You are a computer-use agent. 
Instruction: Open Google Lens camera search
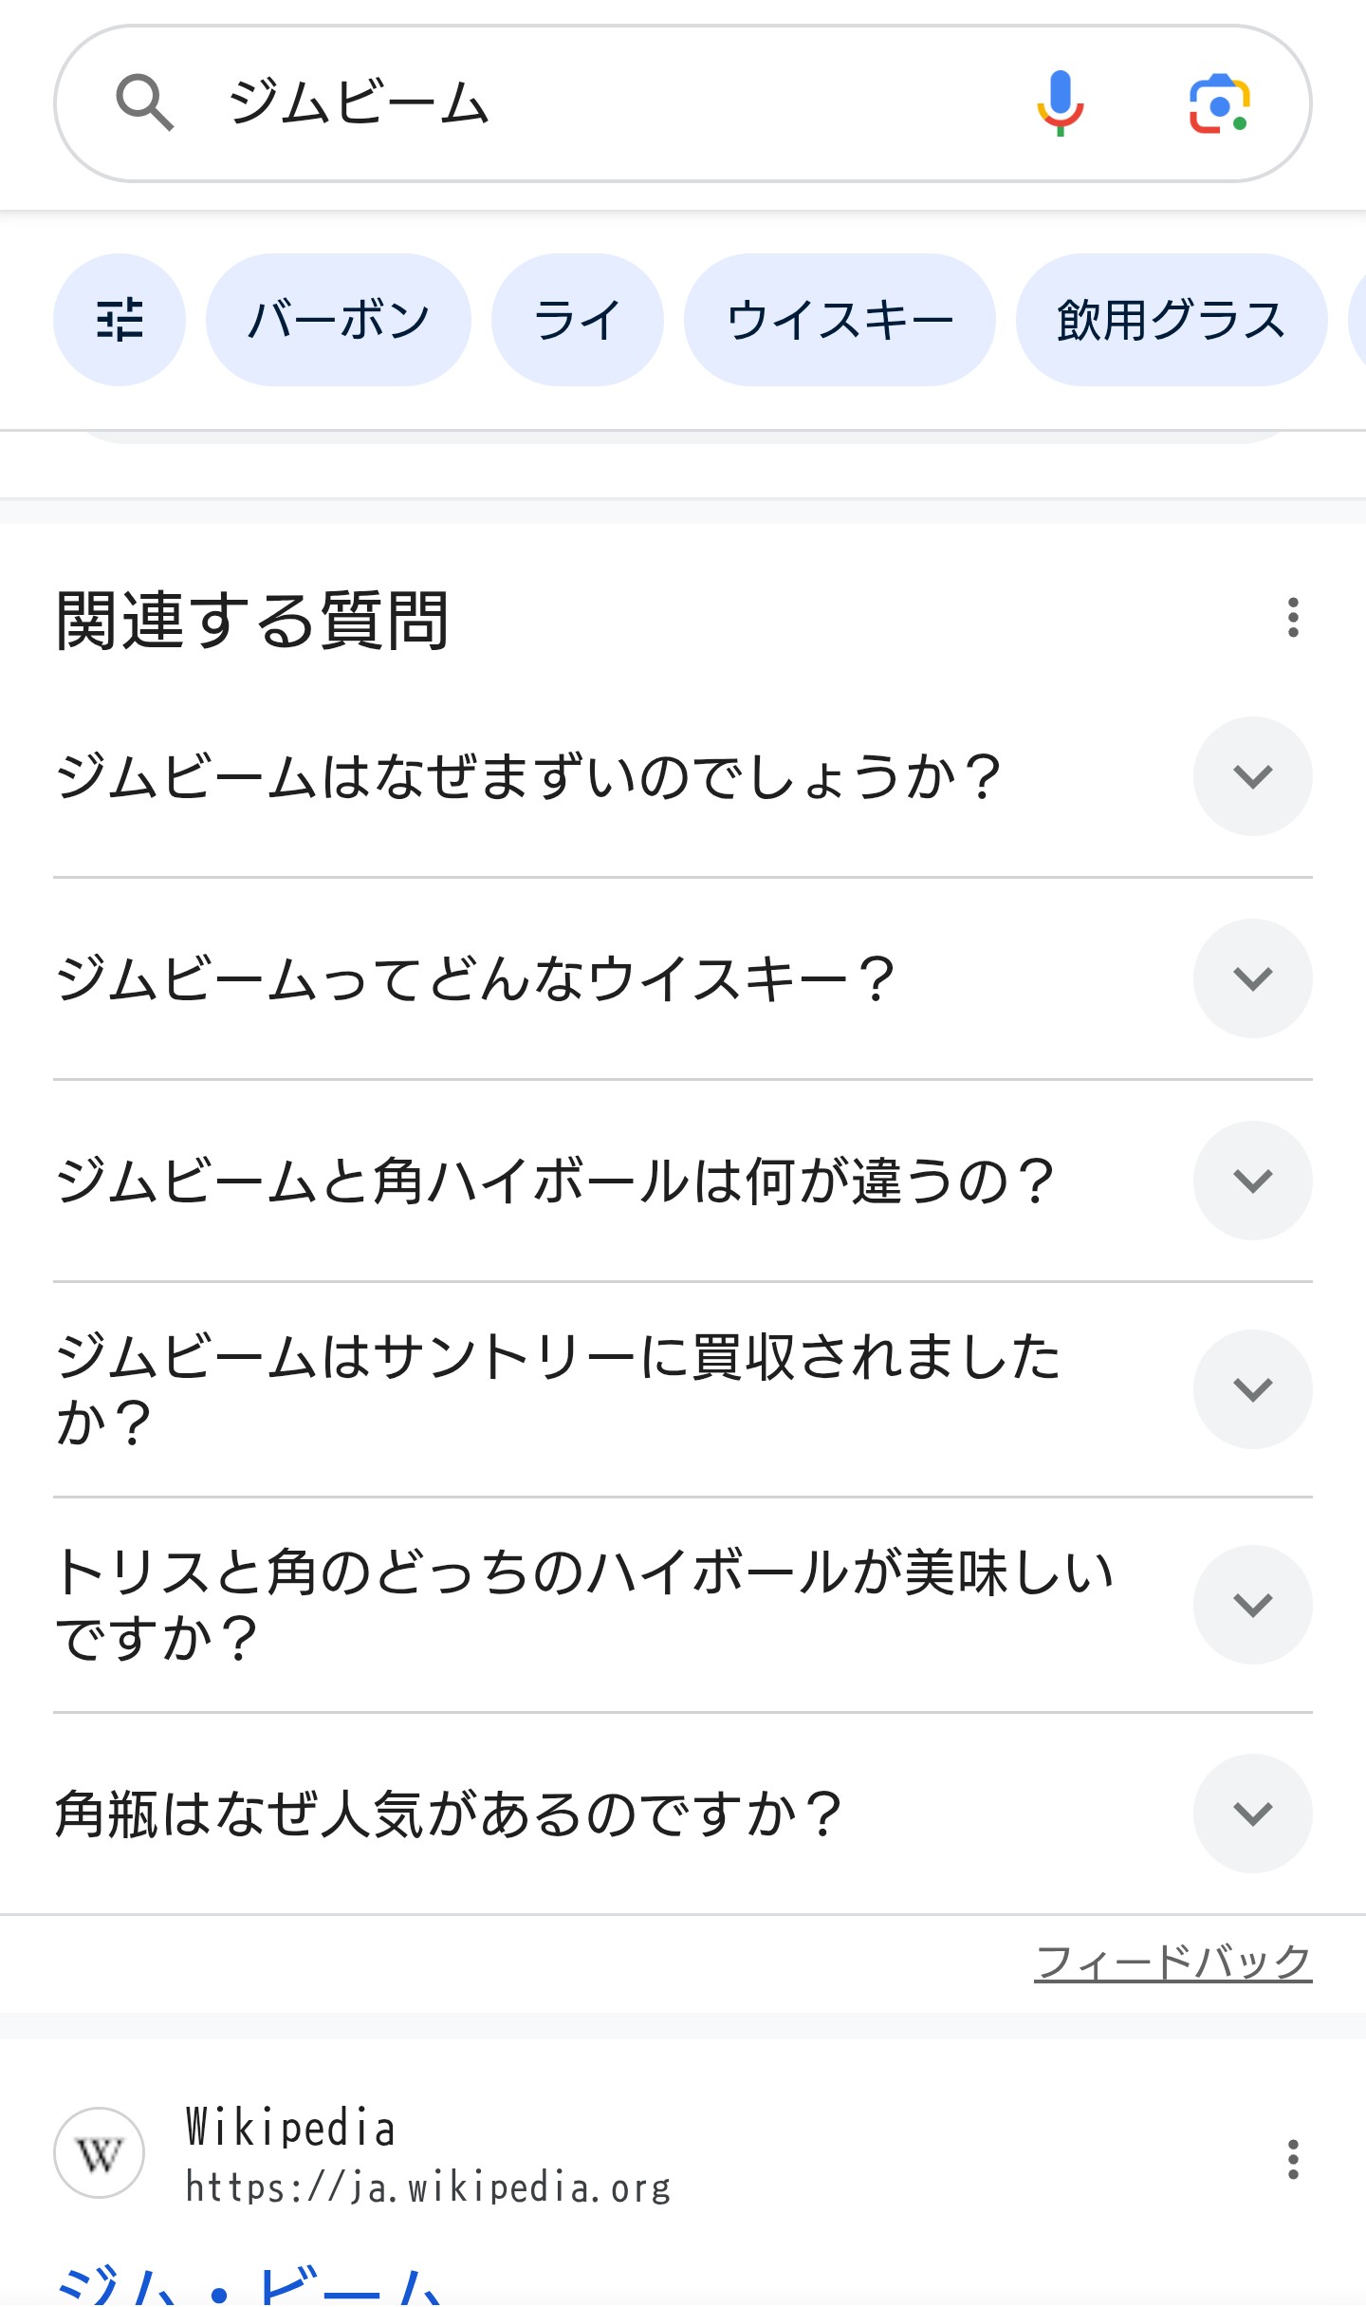tap(1219, 102)
